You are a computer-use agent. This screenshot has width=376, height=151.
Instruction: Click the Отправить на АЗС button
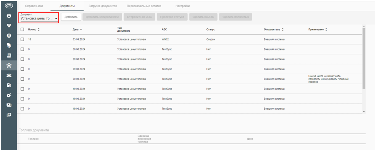[x=140, y=17]
